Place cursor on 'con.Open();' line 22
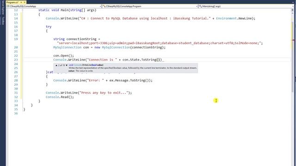 pyautogui.click(x=64, y=55)
